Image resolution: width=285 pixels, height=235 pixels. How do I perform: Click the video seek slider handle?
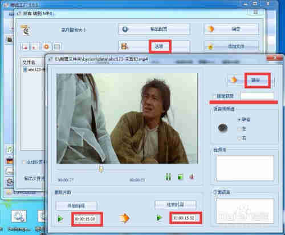tap(101, 169)
